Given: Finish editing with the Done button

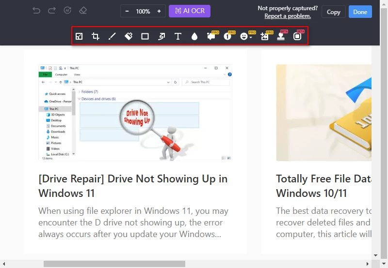Looking at the screenshot, I should pyautogui.click(x=360, y=12).
